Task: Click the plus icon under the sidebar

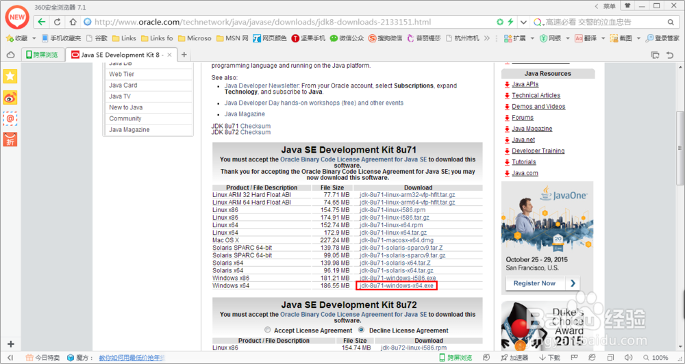Action: coord(11,344)
